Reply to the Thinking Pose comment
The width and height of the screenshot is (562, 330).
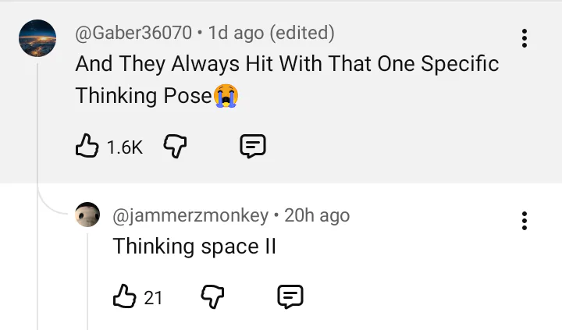(253, 146)
